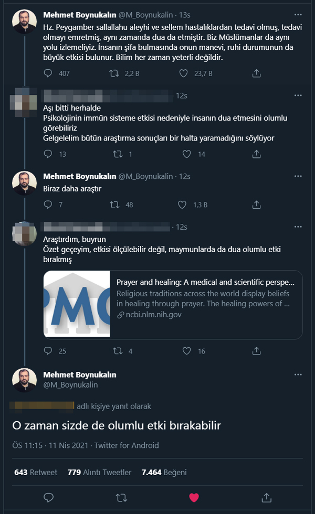Retweet the 'Biraz daha araştır' tweet

click(x=113, y=205)
